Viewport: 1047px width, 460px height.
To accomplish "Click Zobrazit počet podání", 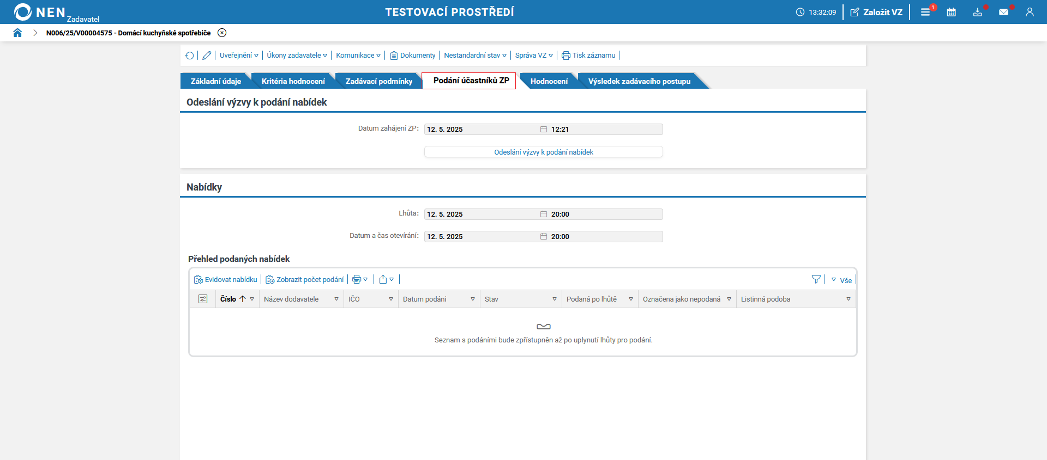I will point(305,280).
